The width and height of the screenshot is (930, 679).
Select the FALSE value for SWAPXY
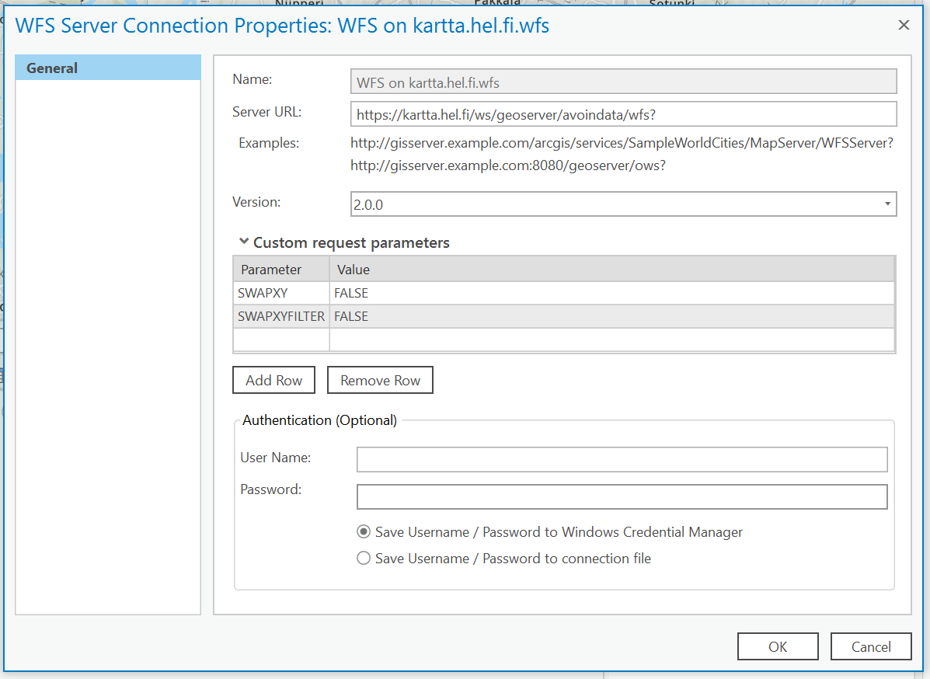[x=350, y=293]
